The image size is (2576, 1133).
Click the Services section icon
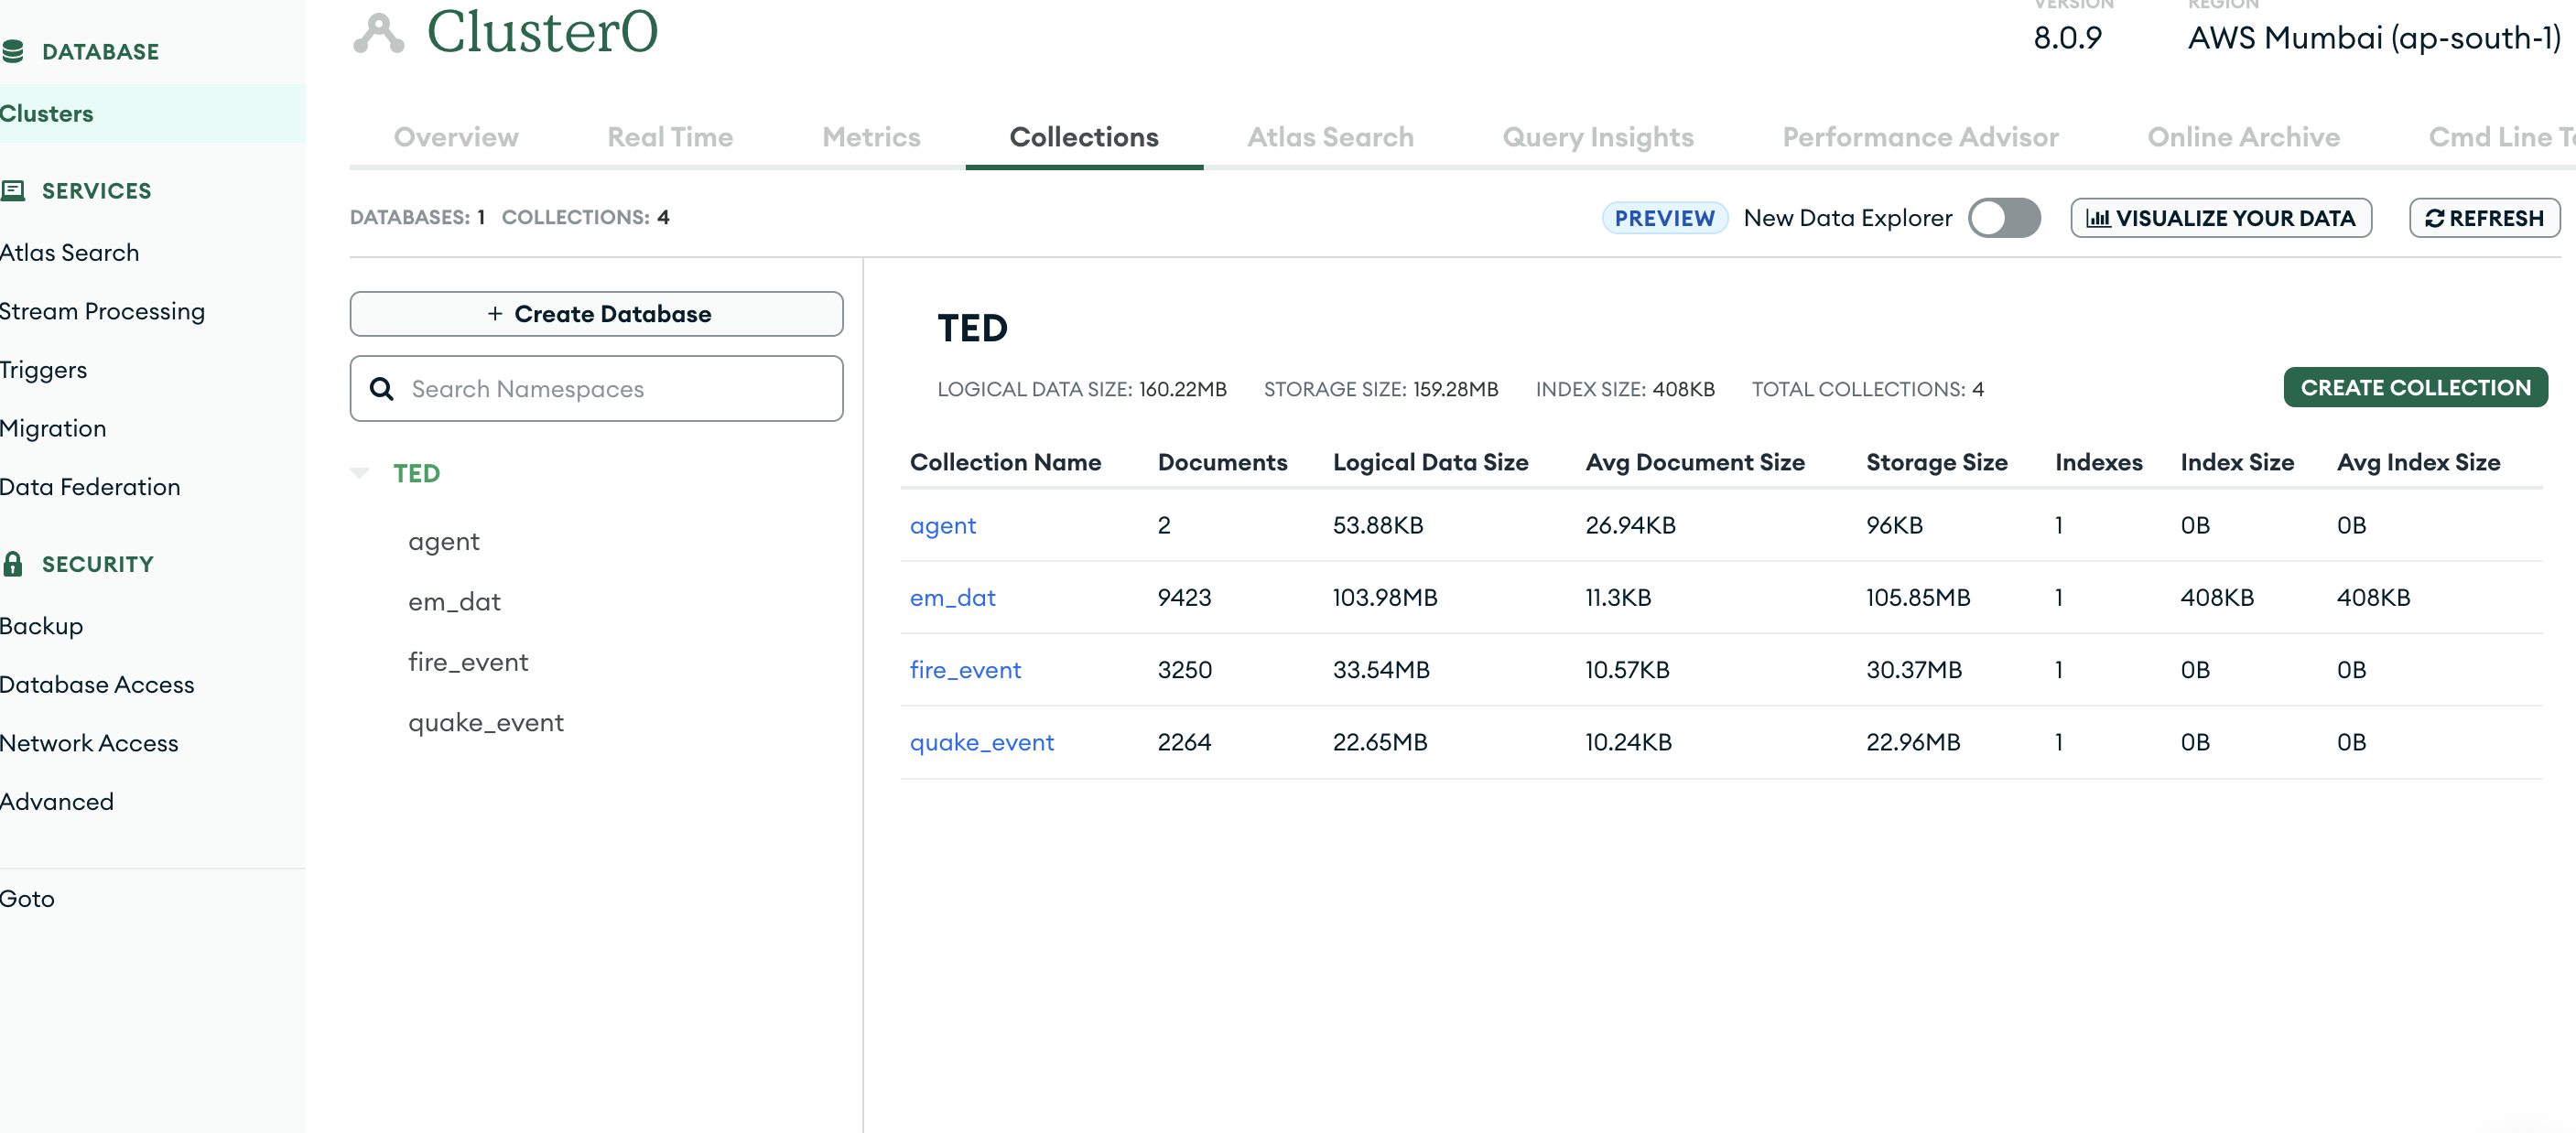pos(13,190)
